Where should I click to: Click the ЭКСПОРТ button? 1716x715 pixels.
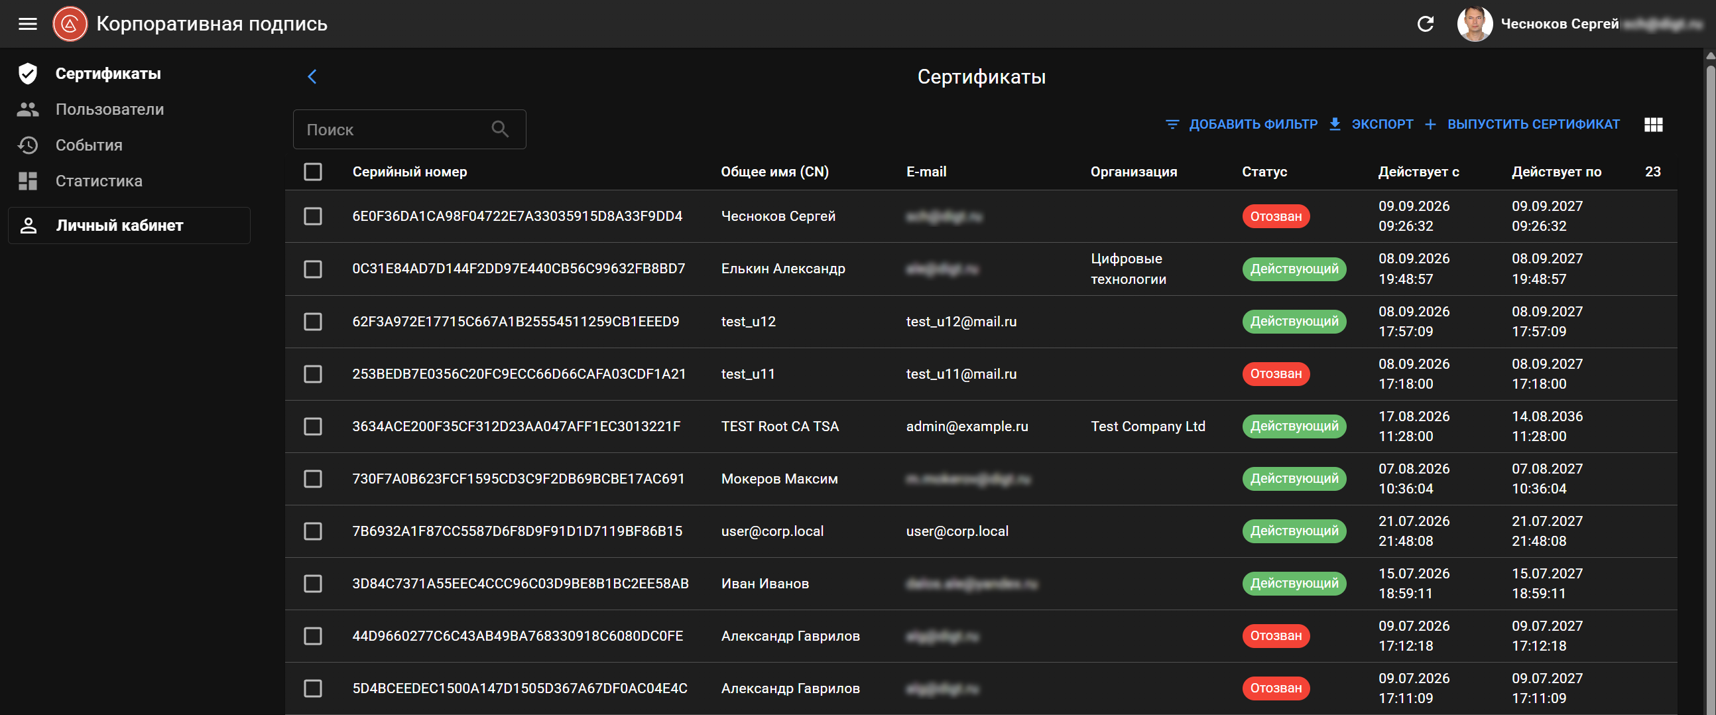(x=1371, y=125)
